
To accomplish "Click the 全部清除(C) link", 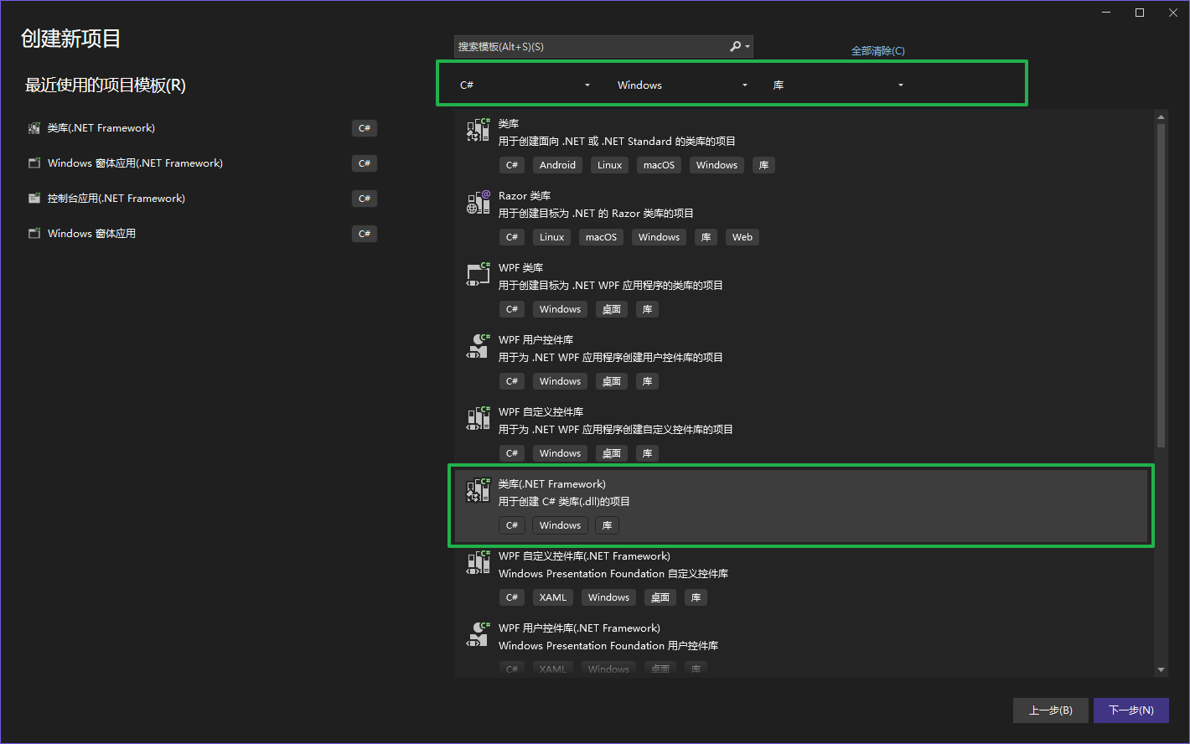I will tap(878, 51).
